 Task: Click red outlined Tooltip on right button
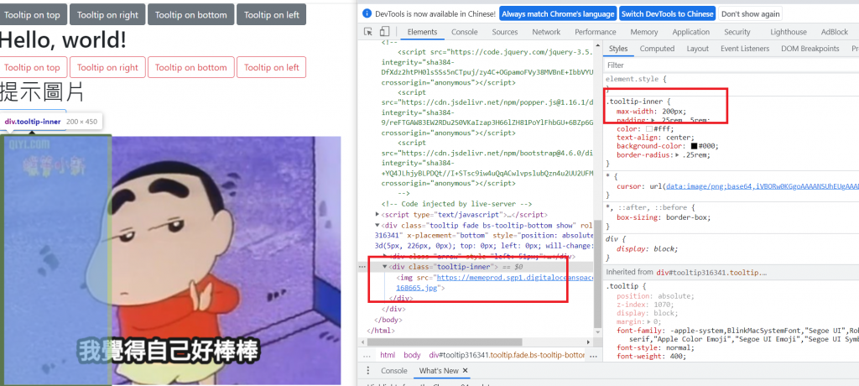tap(107, 67)
